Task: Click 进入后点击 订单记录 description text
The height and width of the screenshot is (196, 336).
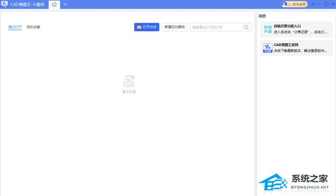Action: point(300,32)
